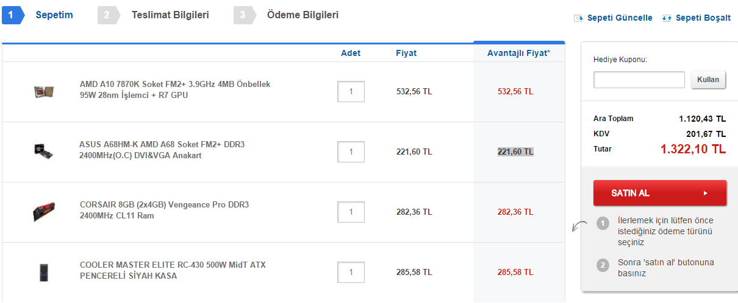Go to Teslimat Bilgileri step
Screen dimensions: 738x303
pos(170,15)
